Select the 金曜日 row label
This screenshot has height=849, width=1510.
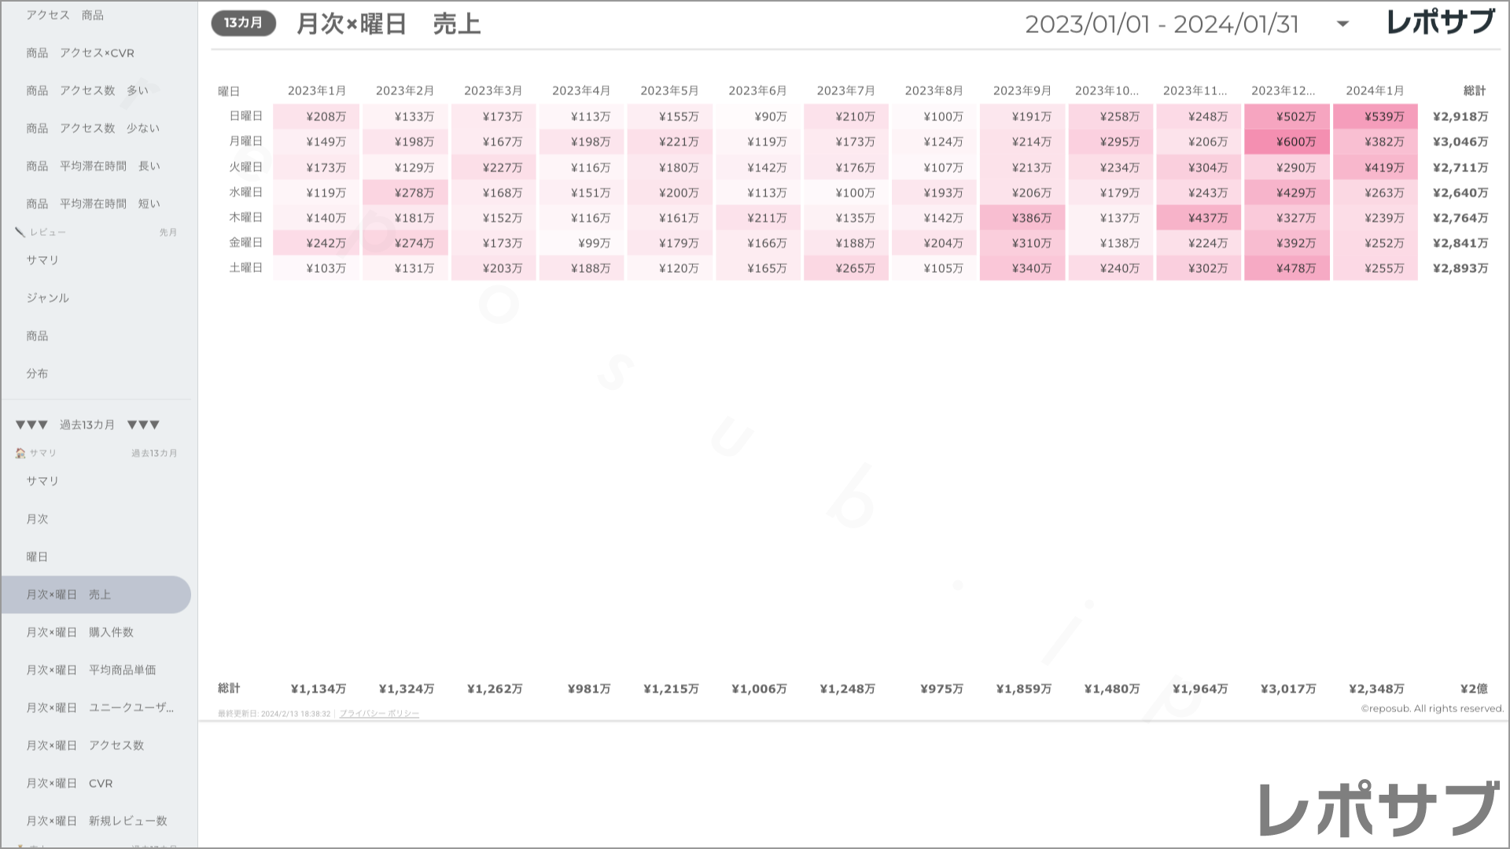click(x=245, y=243)
